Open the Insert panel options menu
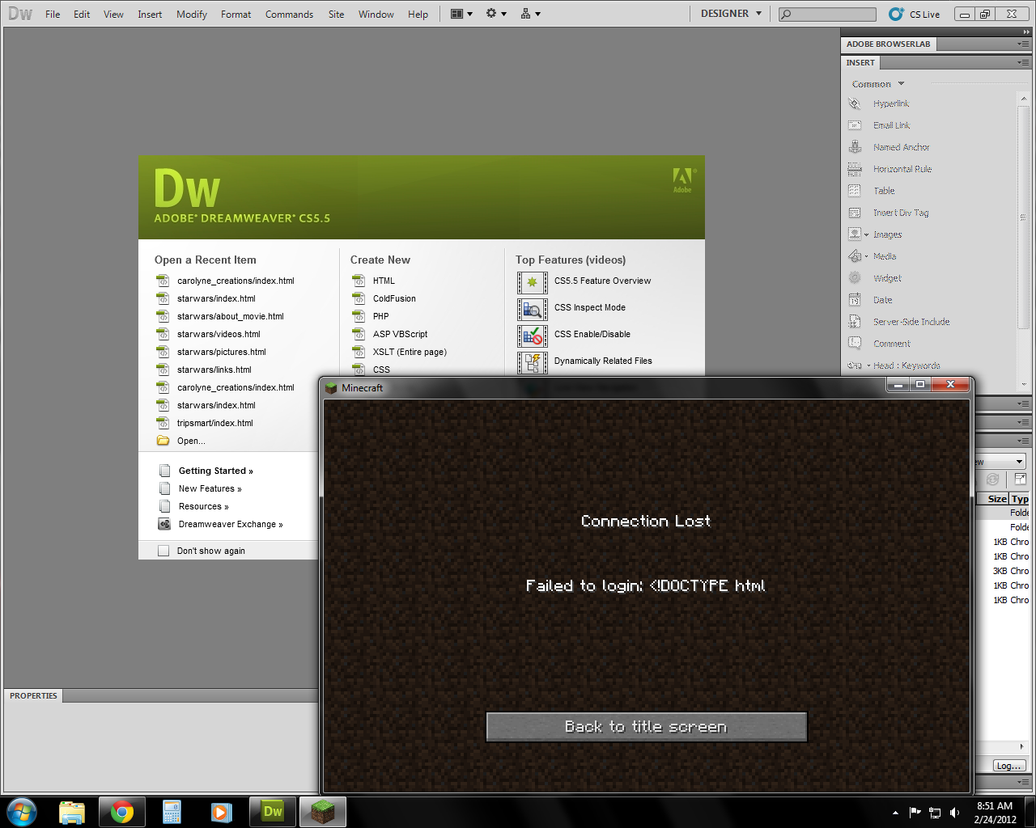Image resolution: width=1036 pixels, height=828 pixels. (1023, 62)
